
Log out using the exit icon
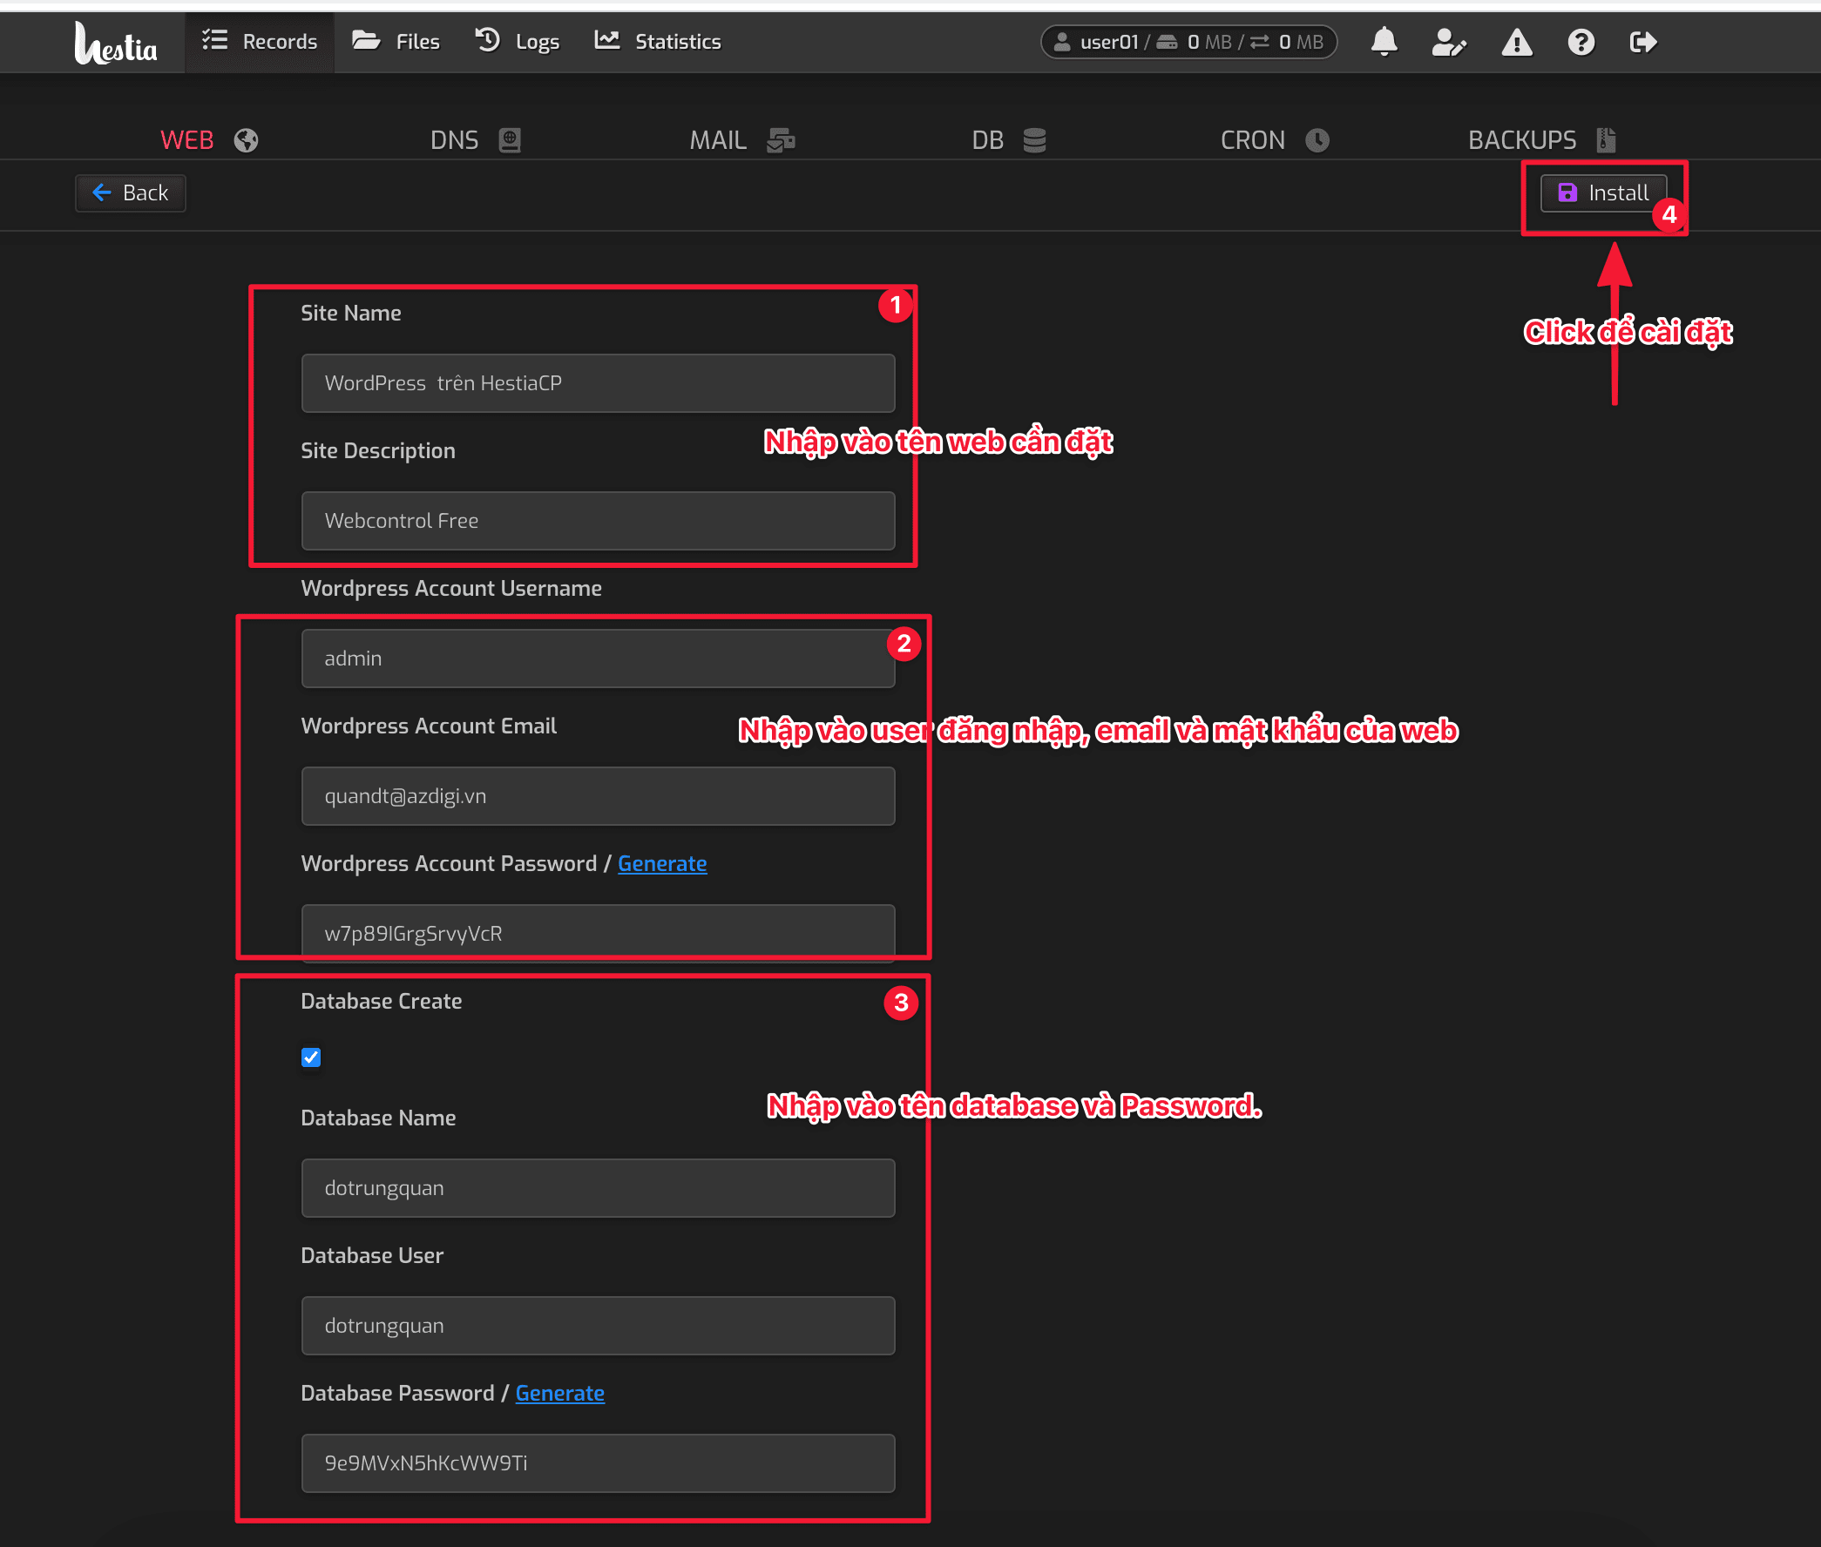[1642, 41]
